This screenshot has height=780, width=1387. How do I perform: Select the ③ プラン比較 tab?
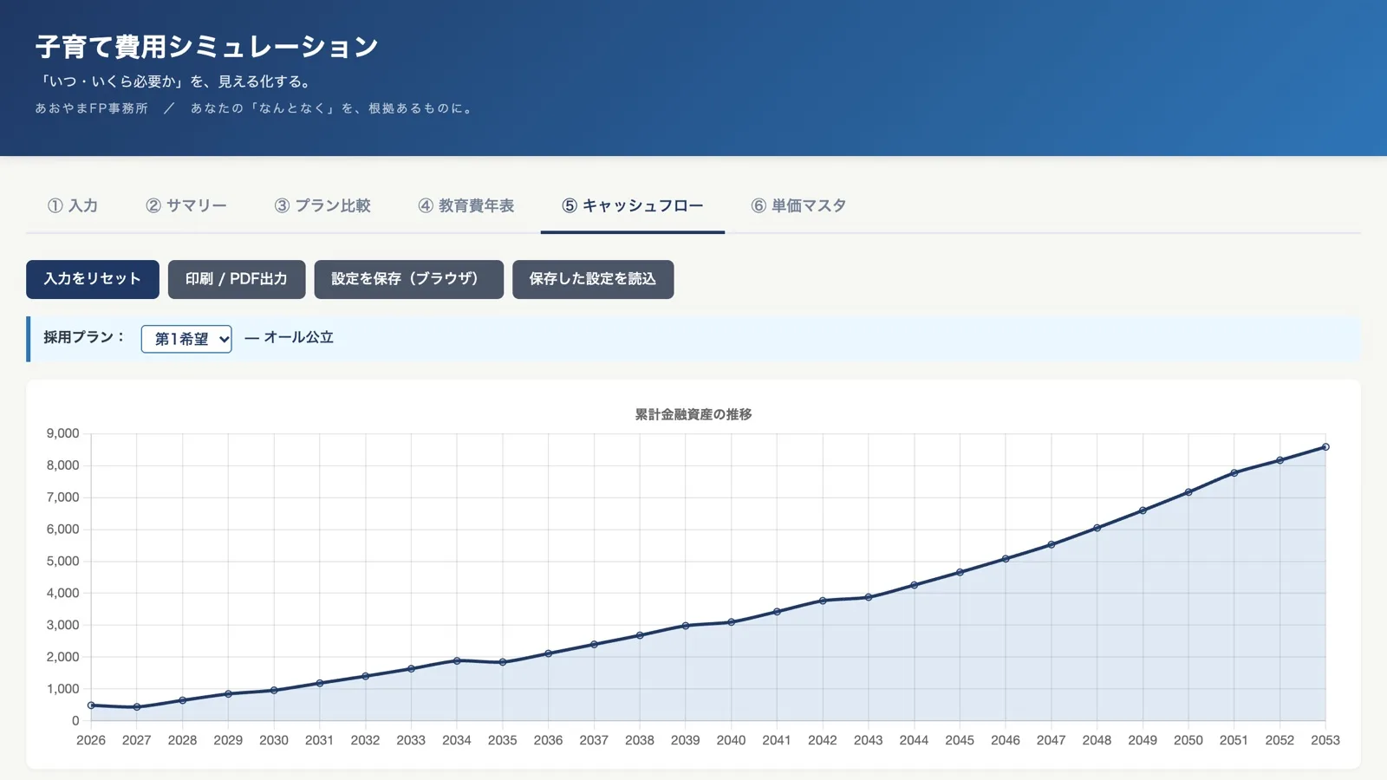(322, 206)
